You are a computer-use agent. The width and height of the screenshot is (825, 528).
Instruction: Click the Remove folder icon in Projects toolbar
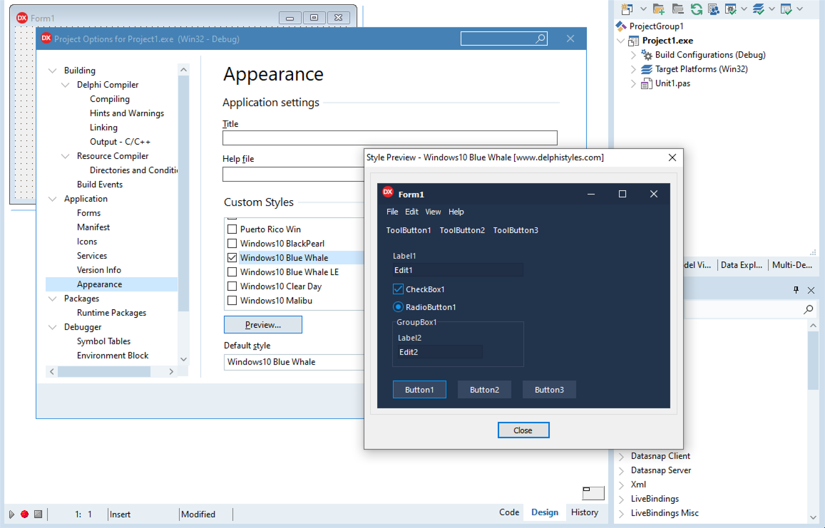[x=678, y=9]
